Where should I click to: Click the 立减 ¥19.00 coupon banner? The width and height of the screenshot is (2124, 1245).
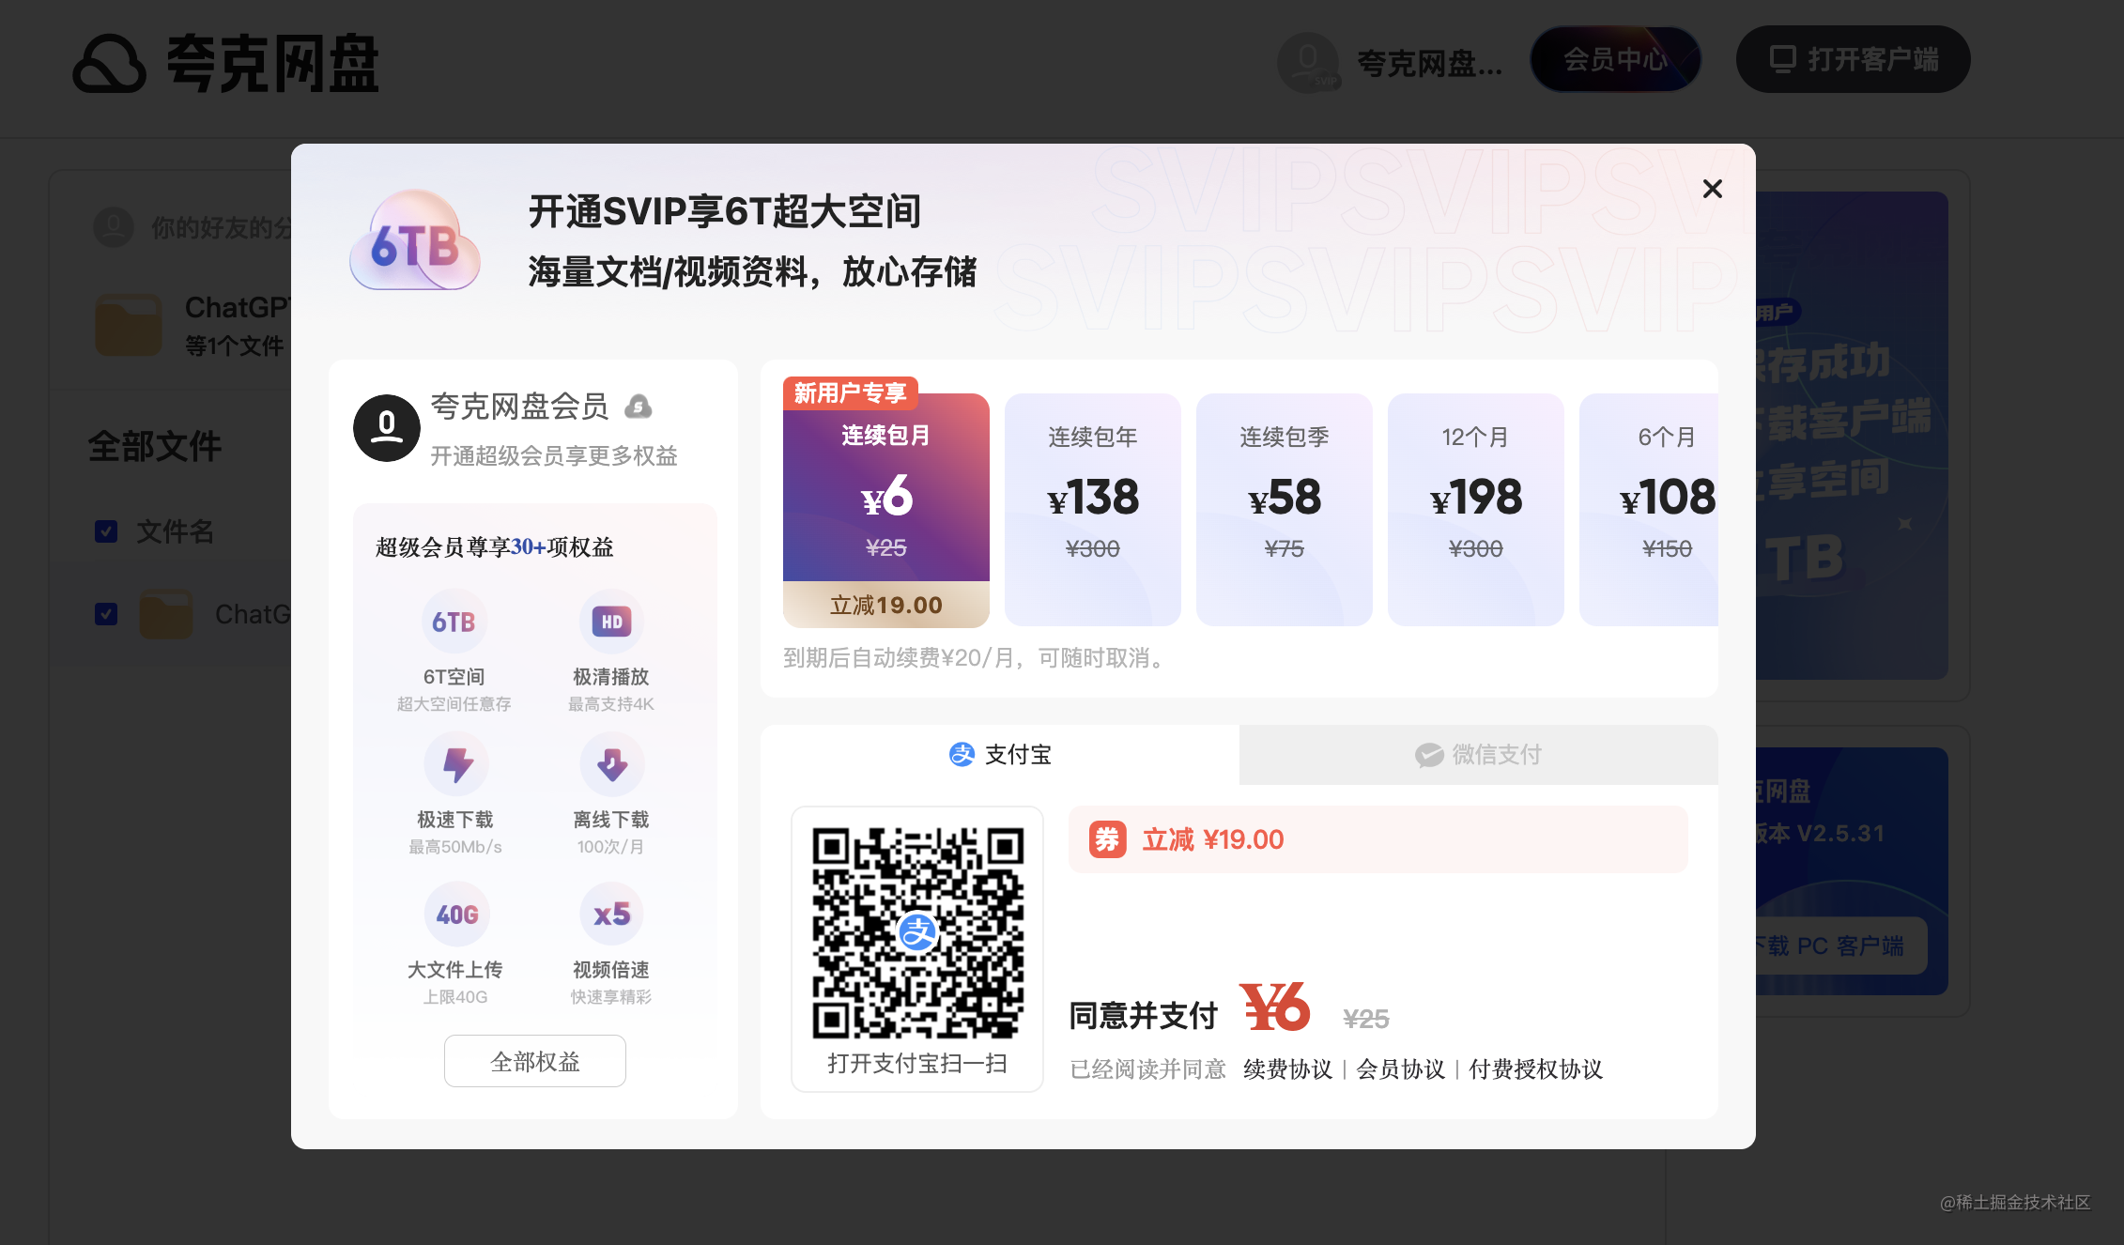(1378, 839)
